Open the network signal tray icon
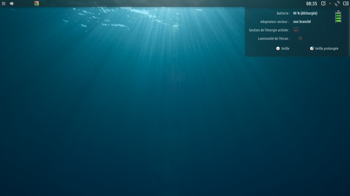 click(337, 3)
